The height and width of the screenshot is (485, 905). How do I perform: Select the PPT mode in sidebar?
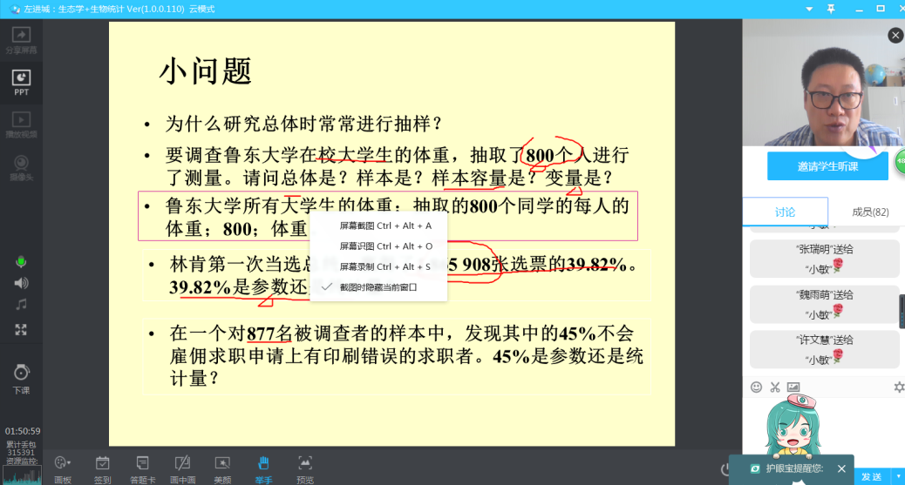[21, 83]
